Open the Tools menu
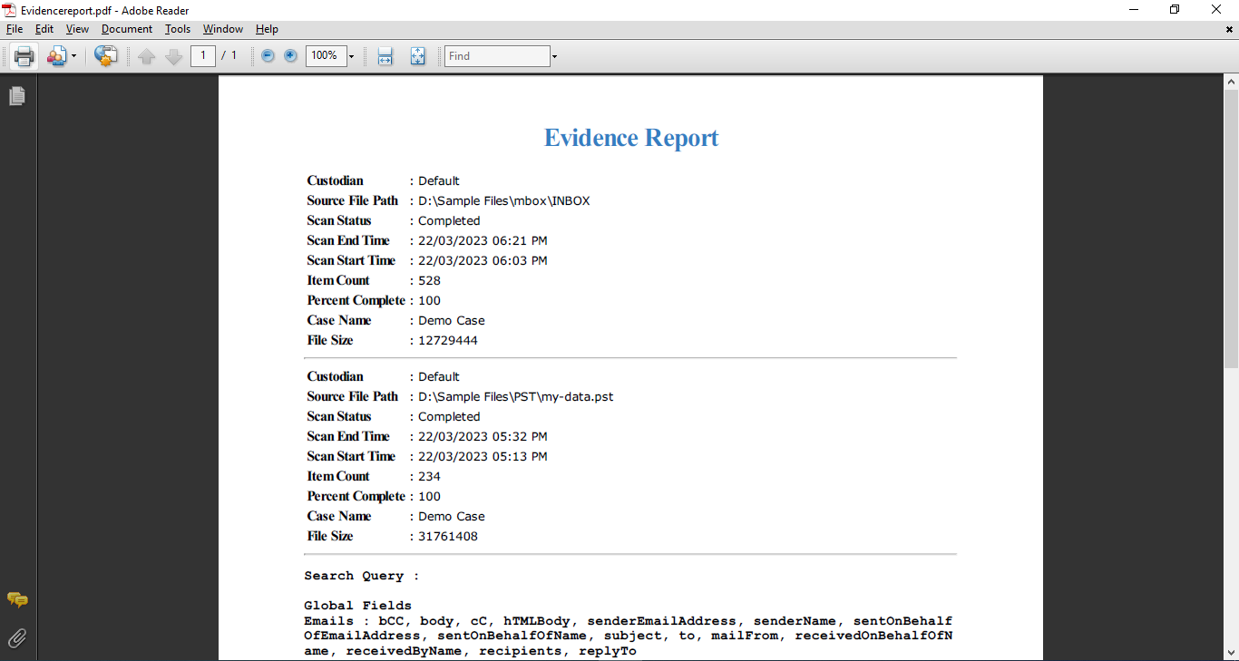Viewport: 1239px width, 661px height. (178, 29)
